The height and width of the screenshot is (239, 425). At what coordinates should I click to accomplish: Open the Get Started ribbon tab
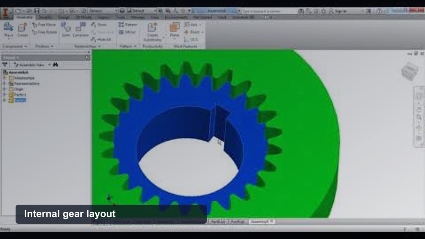click(203, 17)
